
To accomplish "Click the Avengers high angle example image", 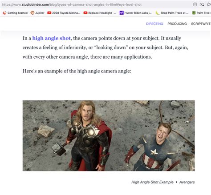I will pyautogui.click(x=109, y=135).
